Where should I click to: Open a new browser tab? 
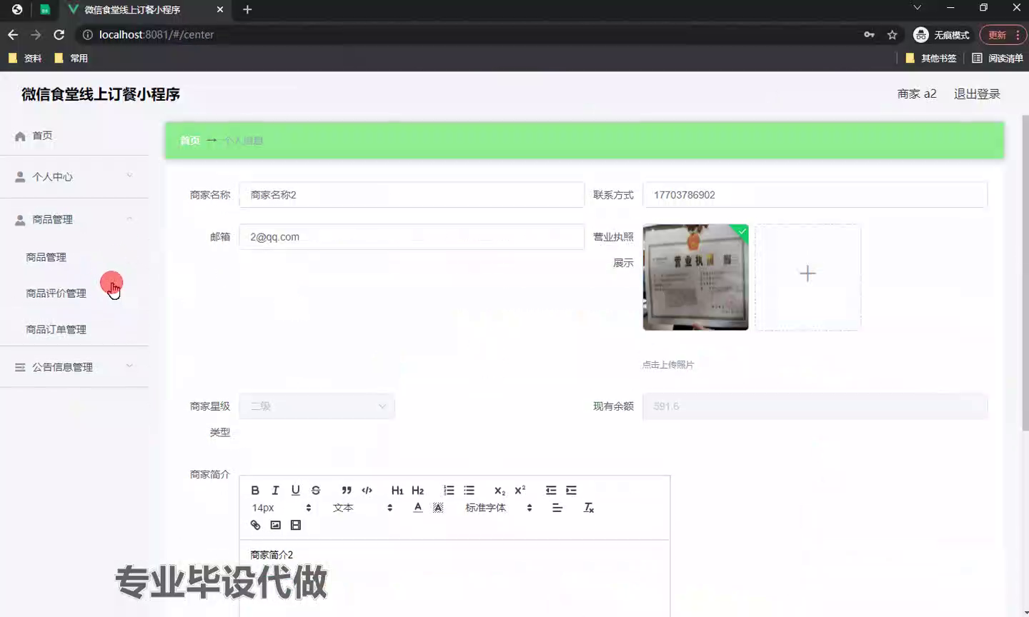pos(247,10)
